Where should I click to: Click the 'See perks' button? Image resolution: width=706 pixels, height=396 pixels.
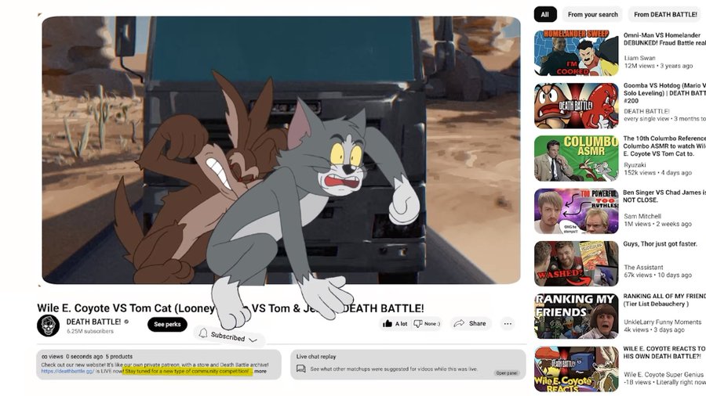click(x=167, y=324)
